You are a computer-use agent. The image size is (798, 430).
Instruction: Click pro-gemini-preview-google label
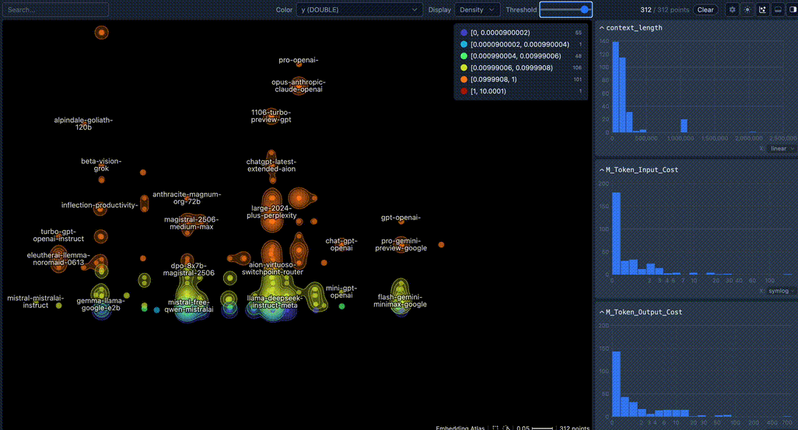point(401,244)
